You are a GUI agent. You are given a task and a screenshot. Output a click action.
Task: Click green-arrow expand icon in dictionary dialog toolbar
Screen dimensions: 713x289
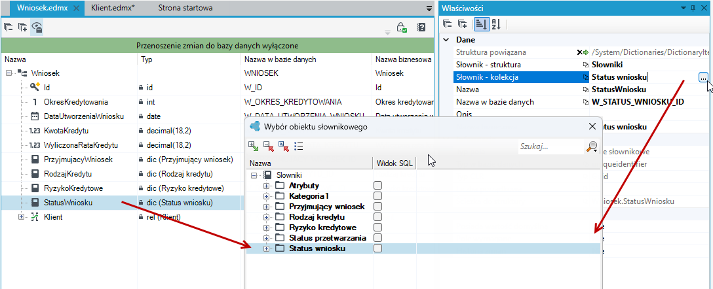[x=253, y=146]
